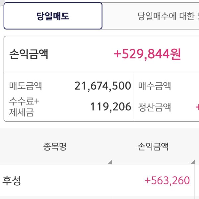The width and height of the screenshot is (199, 199).
Task: Sort the table by 종목명 header text
Action: click(55, 147)
